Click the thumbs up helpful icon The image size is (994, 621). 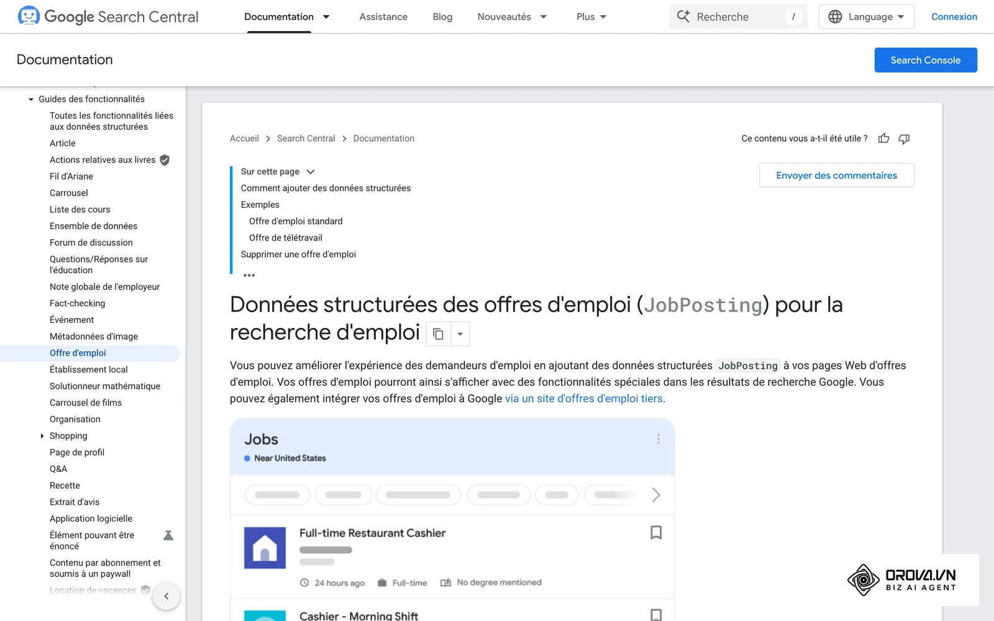(x=883, y=138)
